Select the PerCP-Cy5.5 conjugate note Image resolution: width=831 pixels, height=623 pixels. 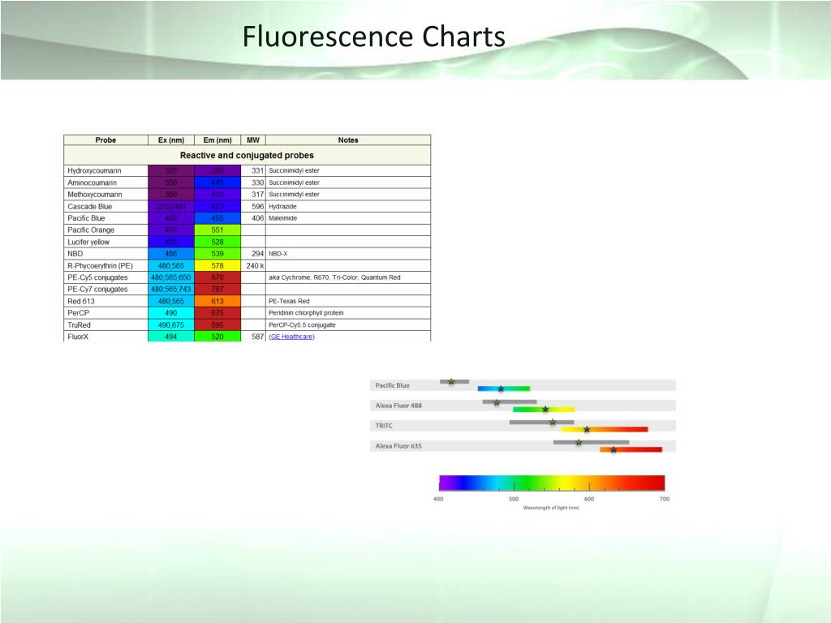(302, 324)
